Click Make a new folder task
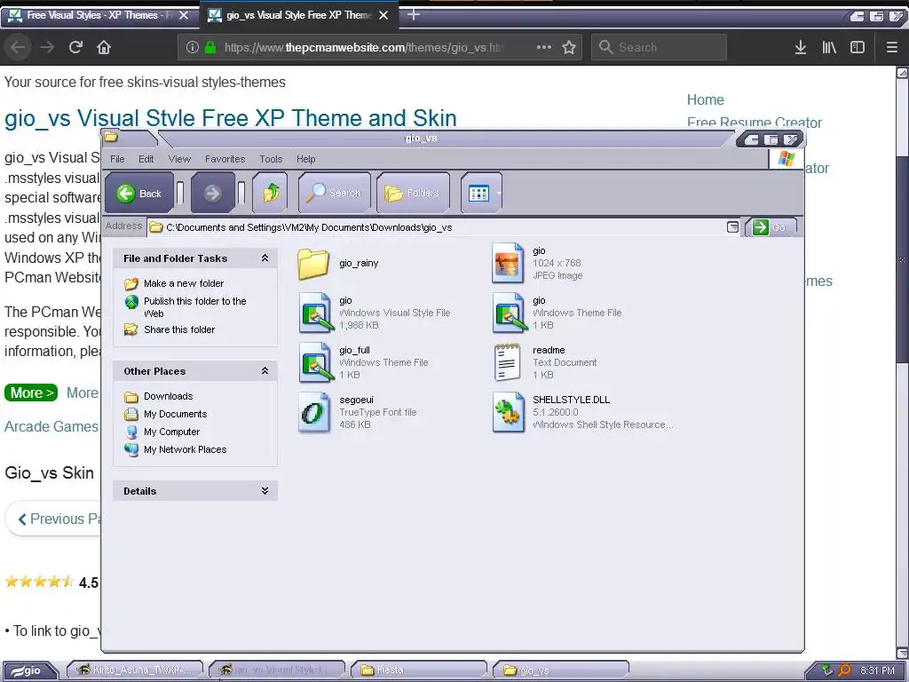Screen dimensions: 909x682 pos(183,283)
